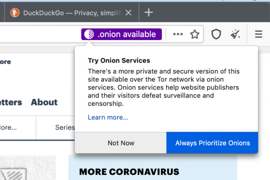Click inside the URL address bar
270x180 pixels.
pos(39,34)
